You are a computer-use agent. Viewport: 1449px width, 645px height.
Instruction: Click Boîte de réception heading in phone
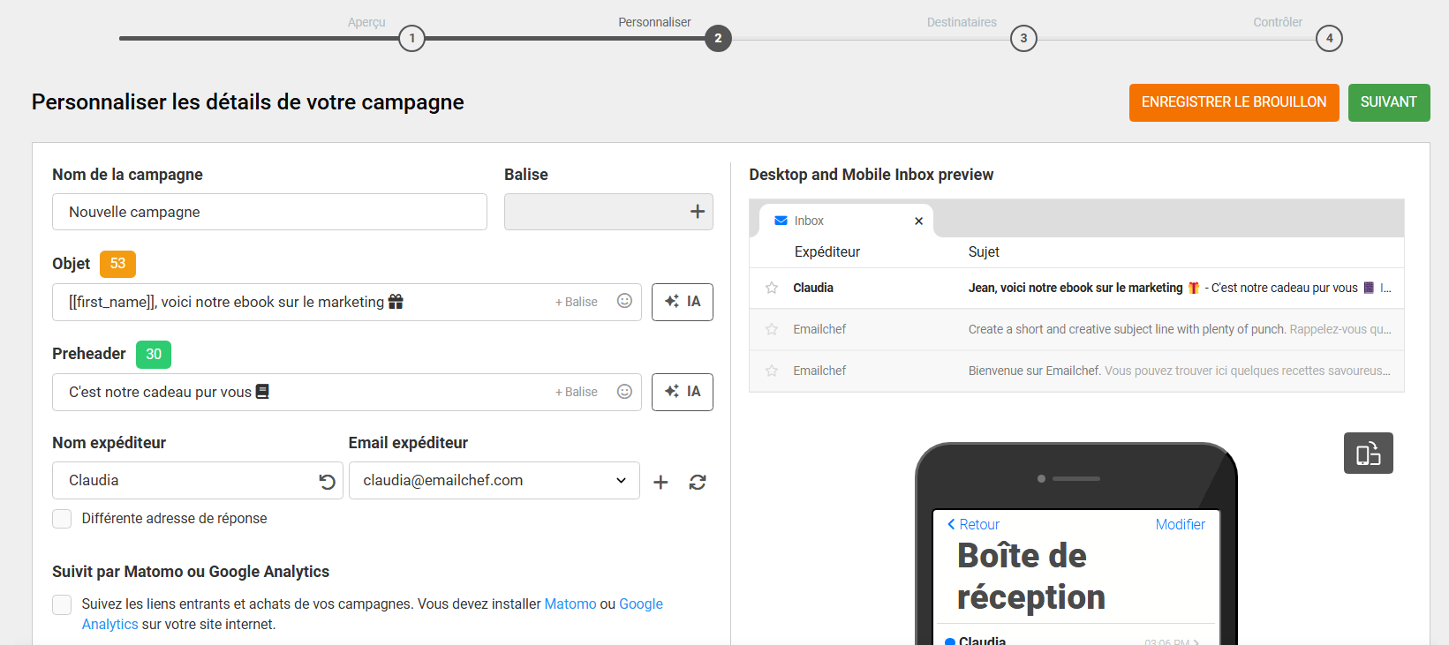pyautogui.click(x=1031, y=576)
